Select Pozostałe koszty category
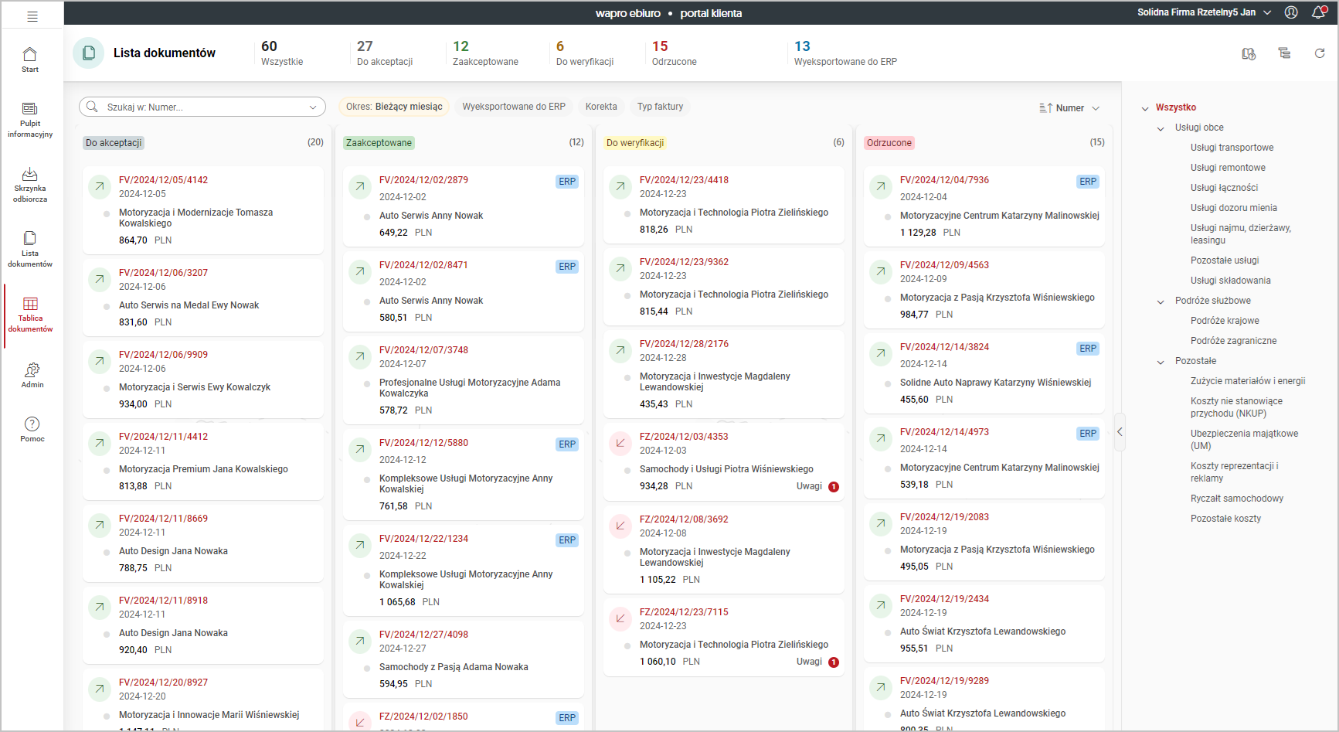 (x=1225, y=519)
